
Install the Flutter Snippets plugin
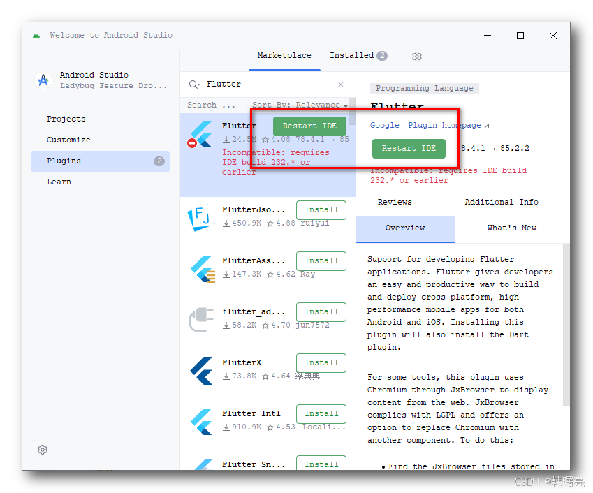point(321,464)
